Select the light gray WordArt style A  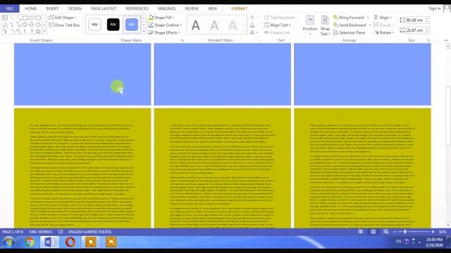click(214, 25)
